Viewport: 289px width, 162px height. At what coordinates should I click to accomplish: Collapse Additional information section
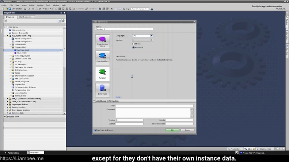tap(94, 101)
